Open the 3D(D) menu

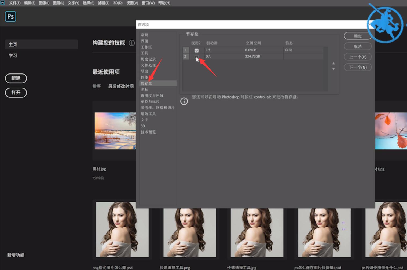point(118,3)
